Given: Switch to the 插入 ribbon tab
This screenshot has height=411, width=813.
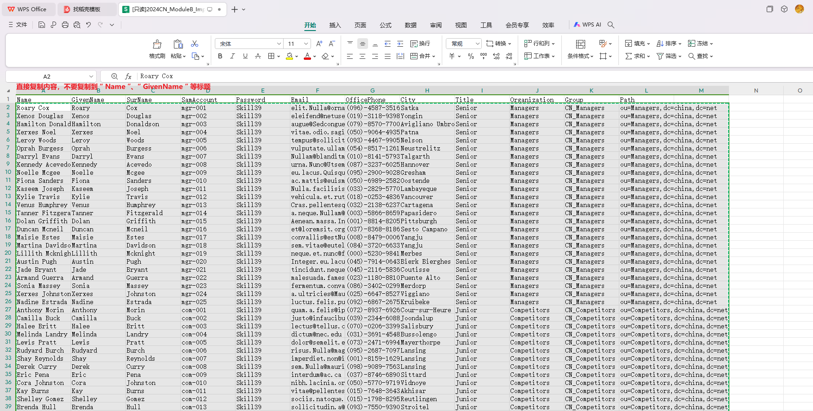Looking at the screenshot, I should (335, 25).
